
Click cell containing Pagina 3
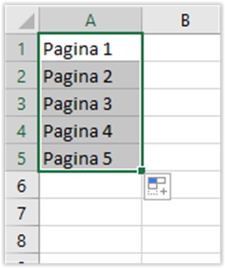[x=91, y=103]
